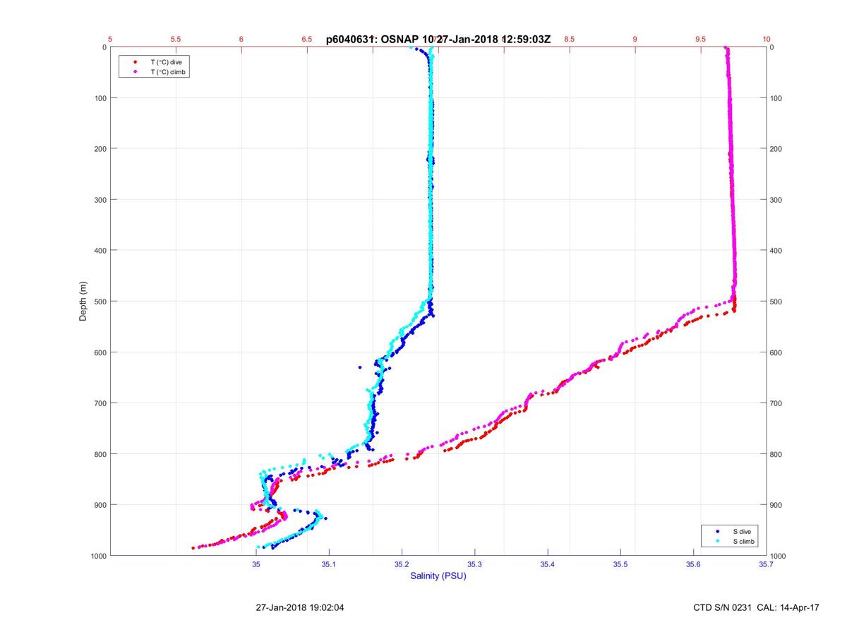Select the Salinity (PSU) axis label
The image size is (847, 625).
point(438,576)
